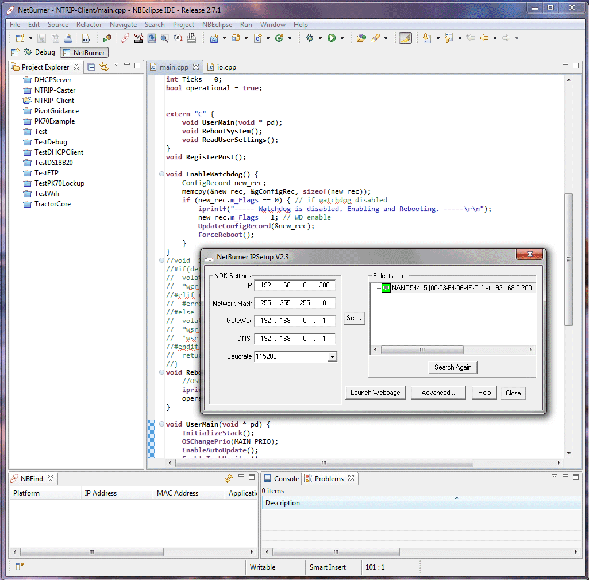Switch to the io.cpp editor tab
Image resolution: width=589 pixels, height=580 pixels.
pyautogui.click(x=226, y=67)
